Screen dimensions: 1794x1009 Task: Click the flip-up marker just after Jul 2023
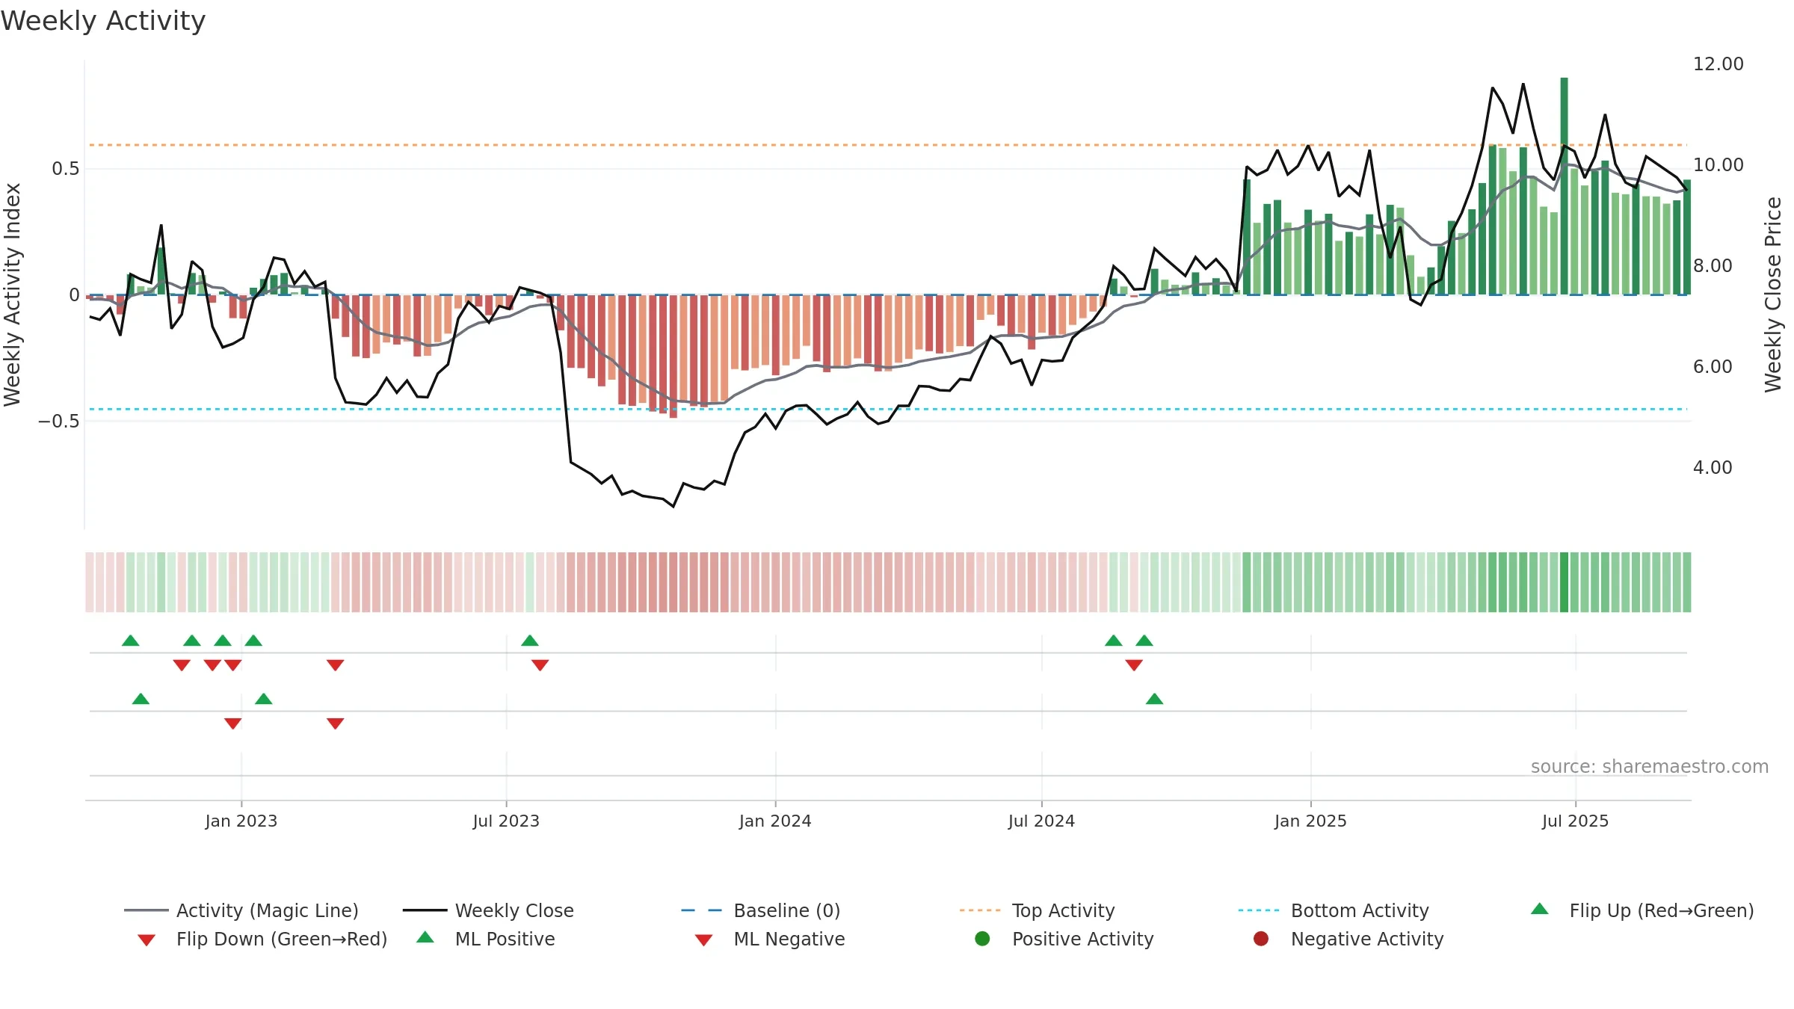(530, 641)
